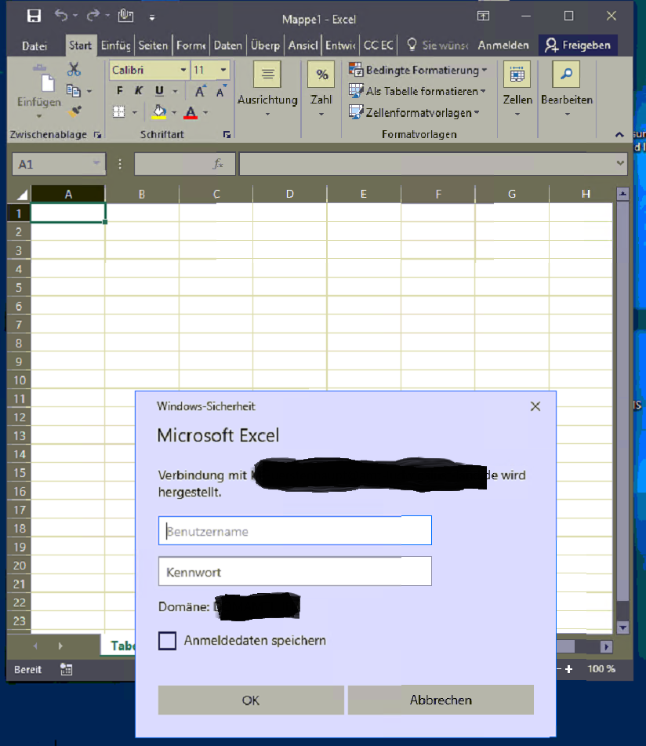Image resolution: width=646 pixels, height=746 pixels.
Task: Expand the Einfügen paste options
Action: [39, 116]
